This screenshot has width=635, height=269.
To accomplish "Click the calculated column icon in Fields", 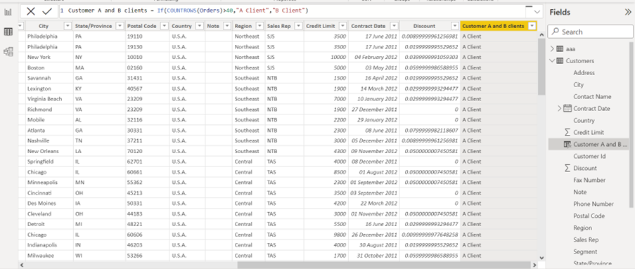I will click(x=567, y=145).
